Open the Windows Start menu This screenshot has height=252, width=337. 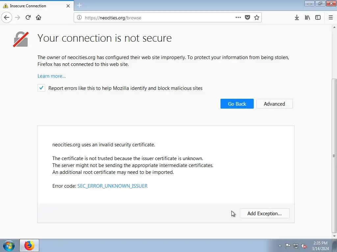[9, 245]
